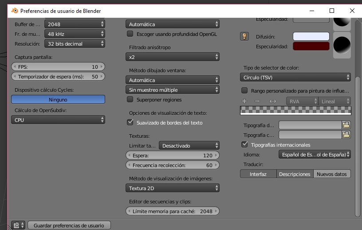The height and width of the screenshot is (230, 362).
Task: Open the Cálculo de OpenSubdiv CPU dropdown
Action: click(58, 120)
